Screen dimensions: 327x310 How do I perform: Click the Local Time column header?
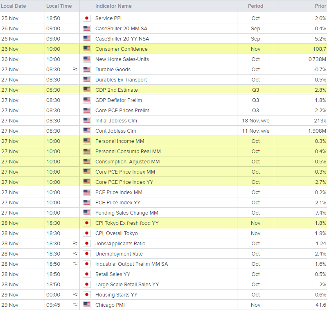click(x=59, y=6)
